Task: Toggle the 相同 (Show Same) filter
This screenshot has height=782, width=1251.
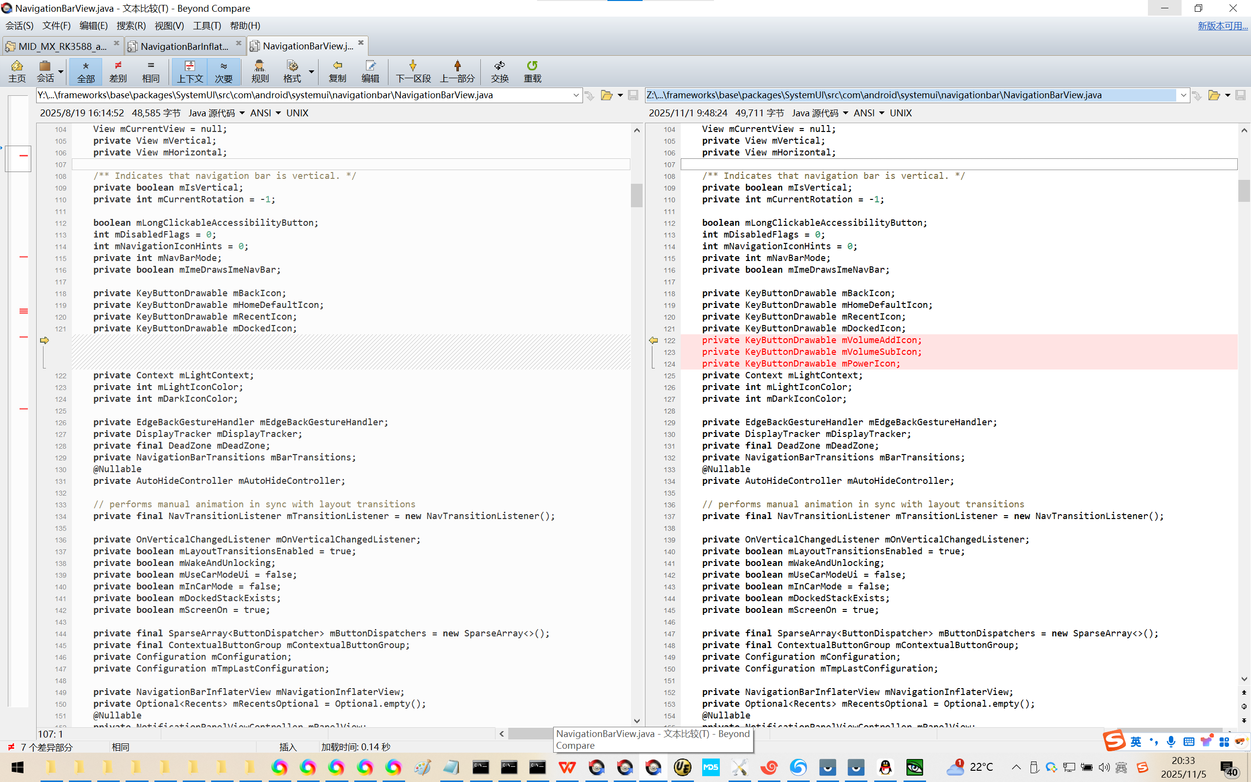Action: pyautogui.click(x=151, y=71)
